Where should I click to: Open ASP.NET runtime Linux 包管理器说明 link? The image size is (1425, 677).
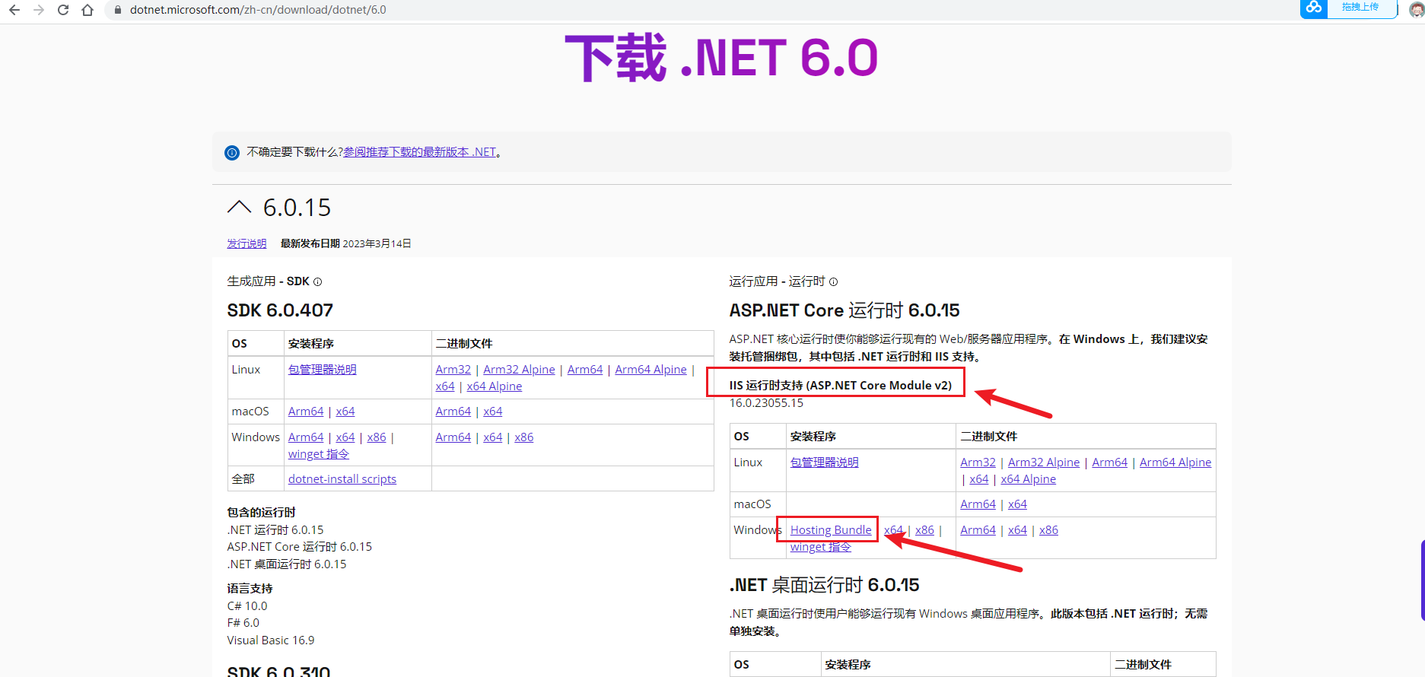click(825, 462)
